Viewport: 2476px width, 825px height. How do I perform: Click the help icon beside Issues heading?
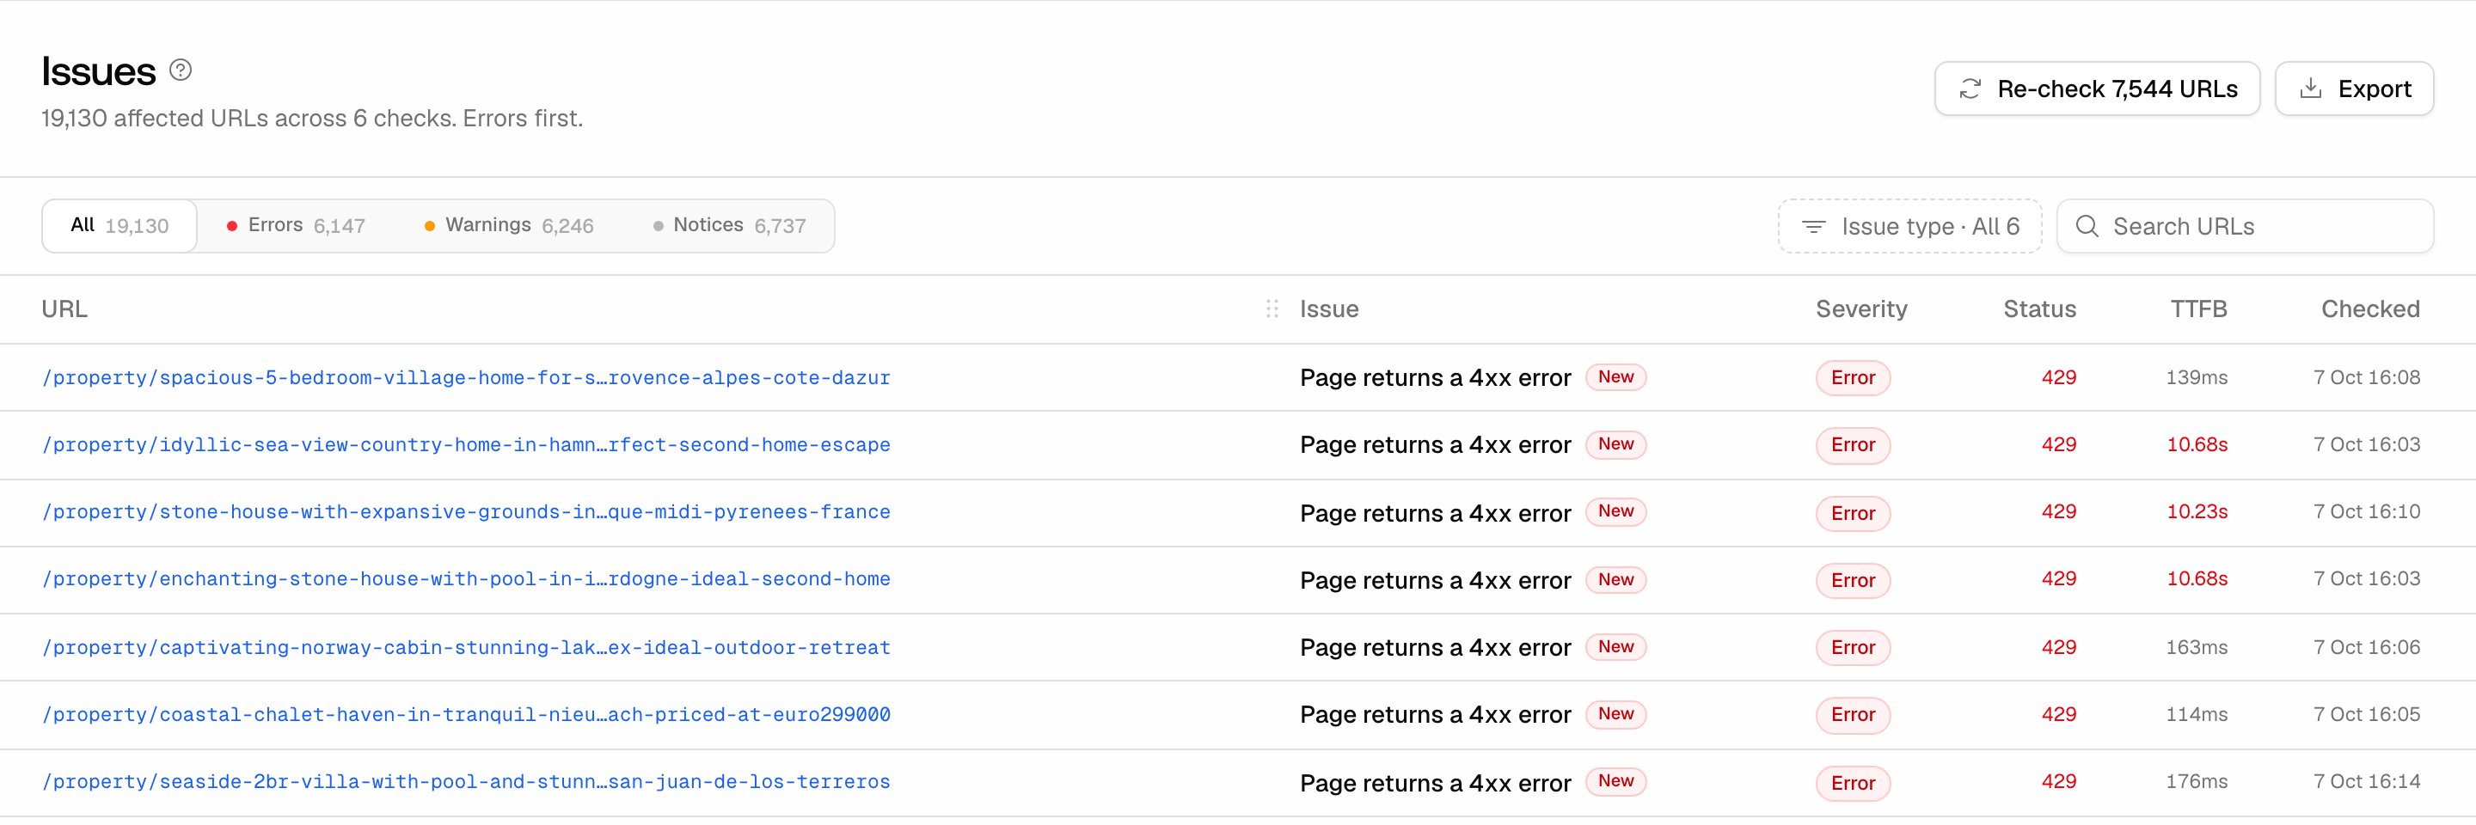181,70
